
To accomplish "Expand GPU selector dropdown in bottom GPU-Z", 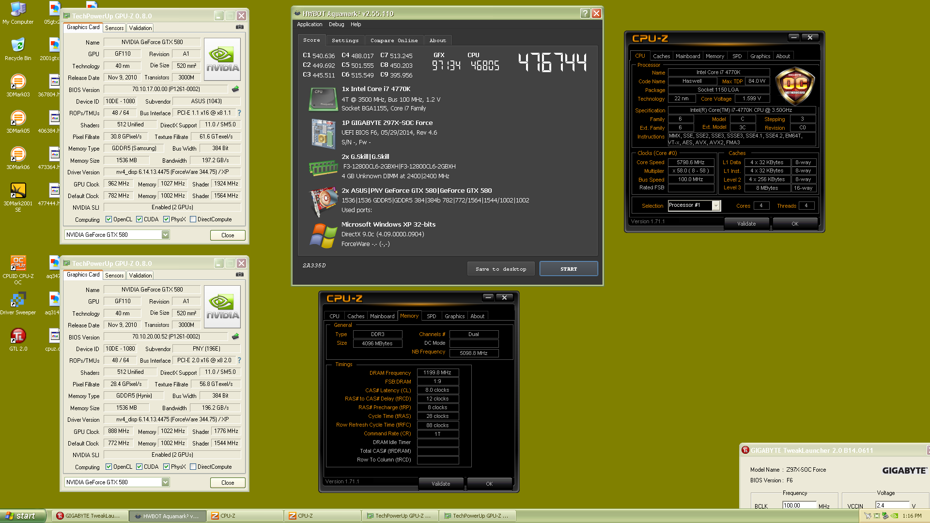I will point(165,482).
